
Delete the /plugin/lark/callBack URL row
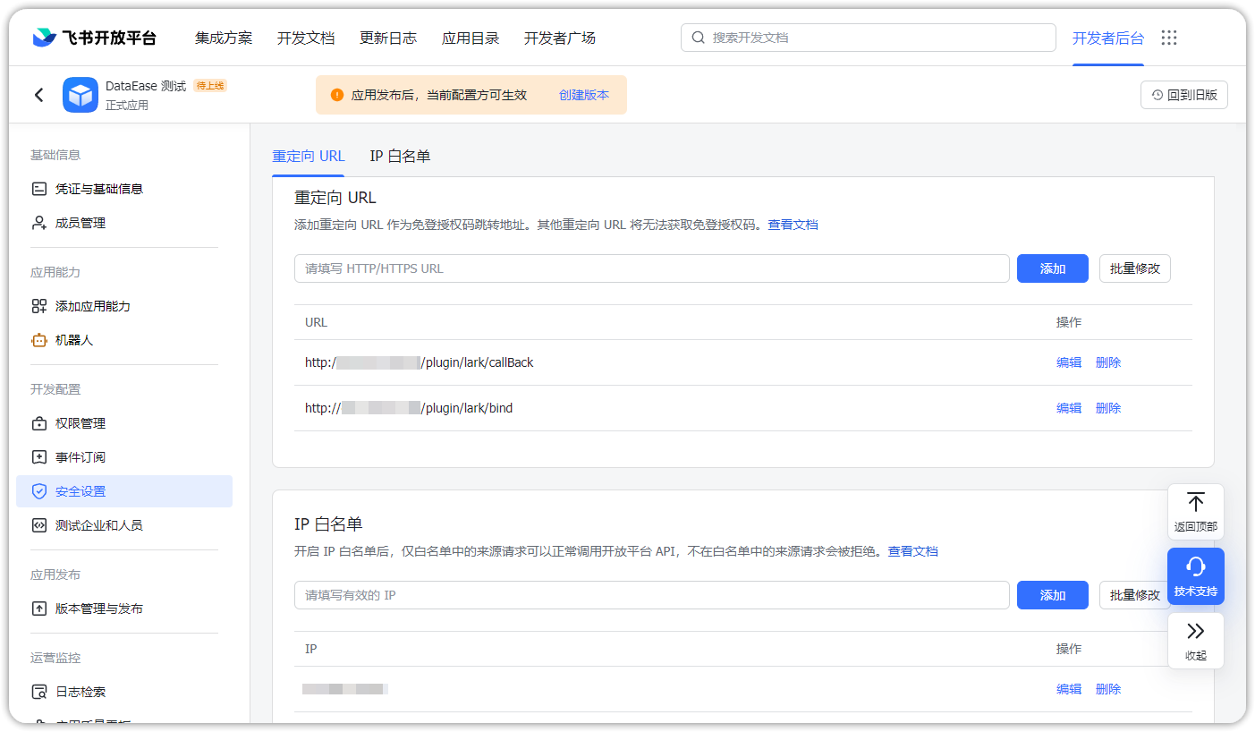1108,362
